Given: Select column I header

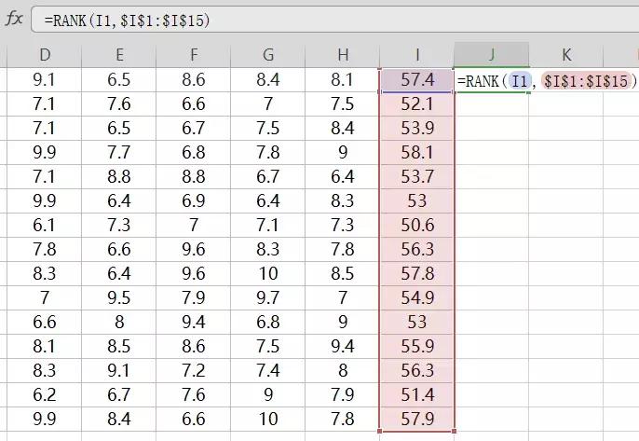Looking at the screenshot, I should tap(417, 55).
